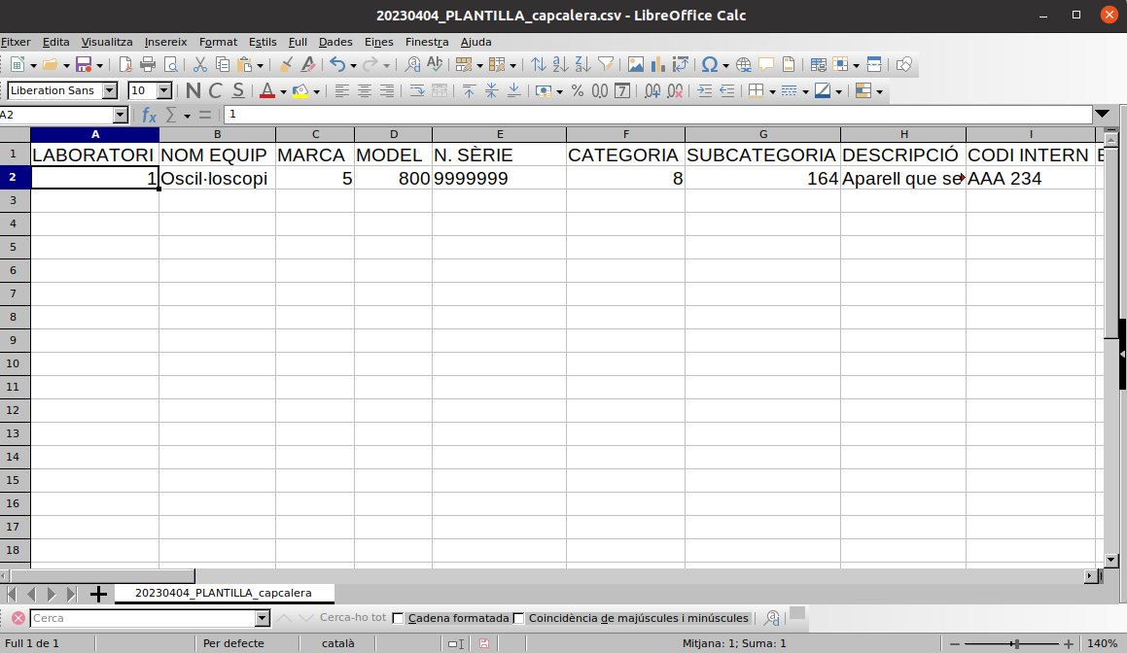Screen dimensions: 1127x653
Task: Click the Insert Image icon
Action: click(636, 65)
